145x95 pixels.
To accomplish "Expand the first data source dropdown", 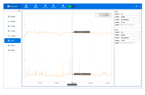I will tap(130, 14).
